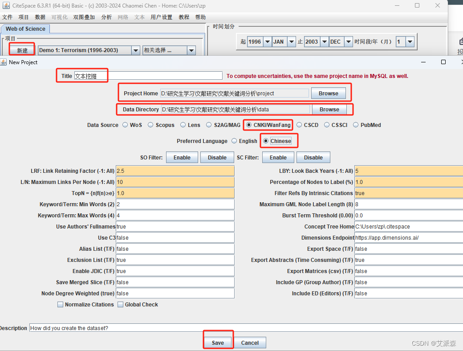Enable the SO Filter

(182, 158)
